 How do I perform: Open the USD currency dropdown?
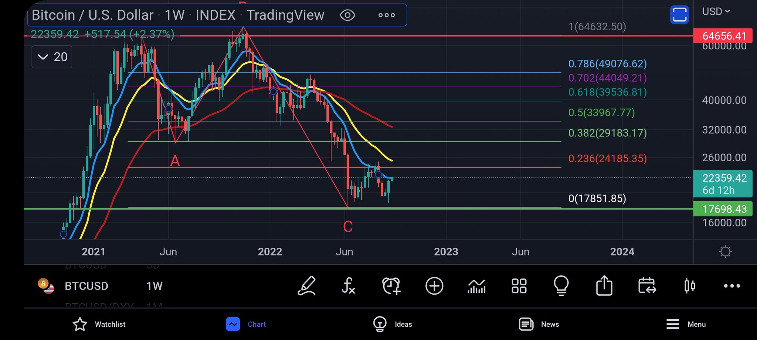(x=716, y=12)
